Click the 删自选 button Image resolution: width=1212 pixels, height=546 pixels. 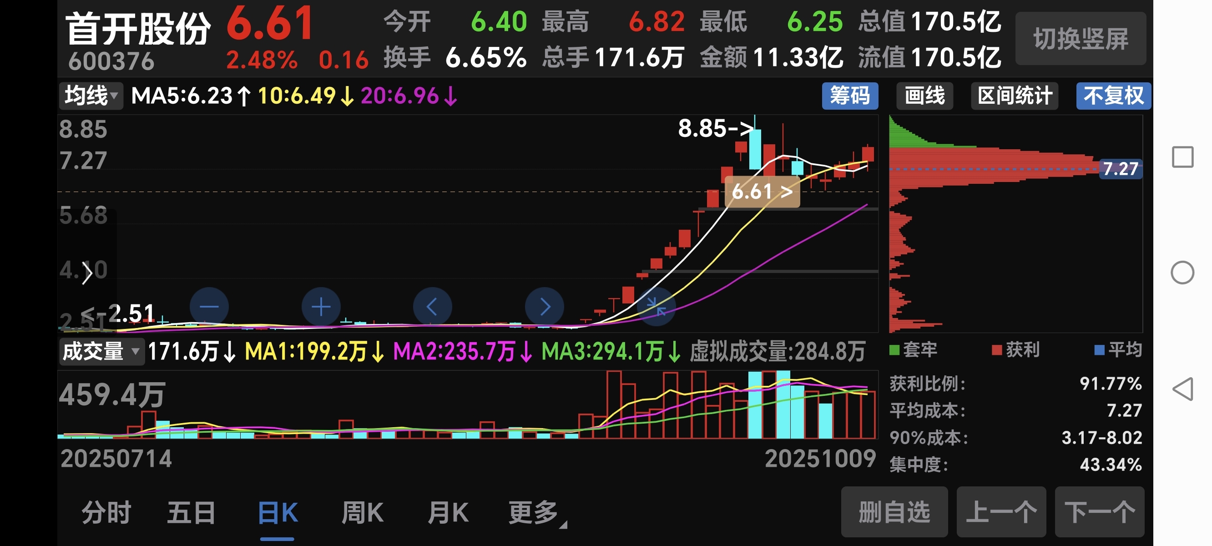[x=894, y=512]
